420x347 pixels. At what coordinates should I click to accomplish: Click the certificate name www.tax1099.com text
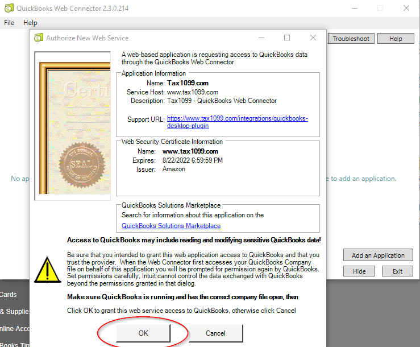190,151
